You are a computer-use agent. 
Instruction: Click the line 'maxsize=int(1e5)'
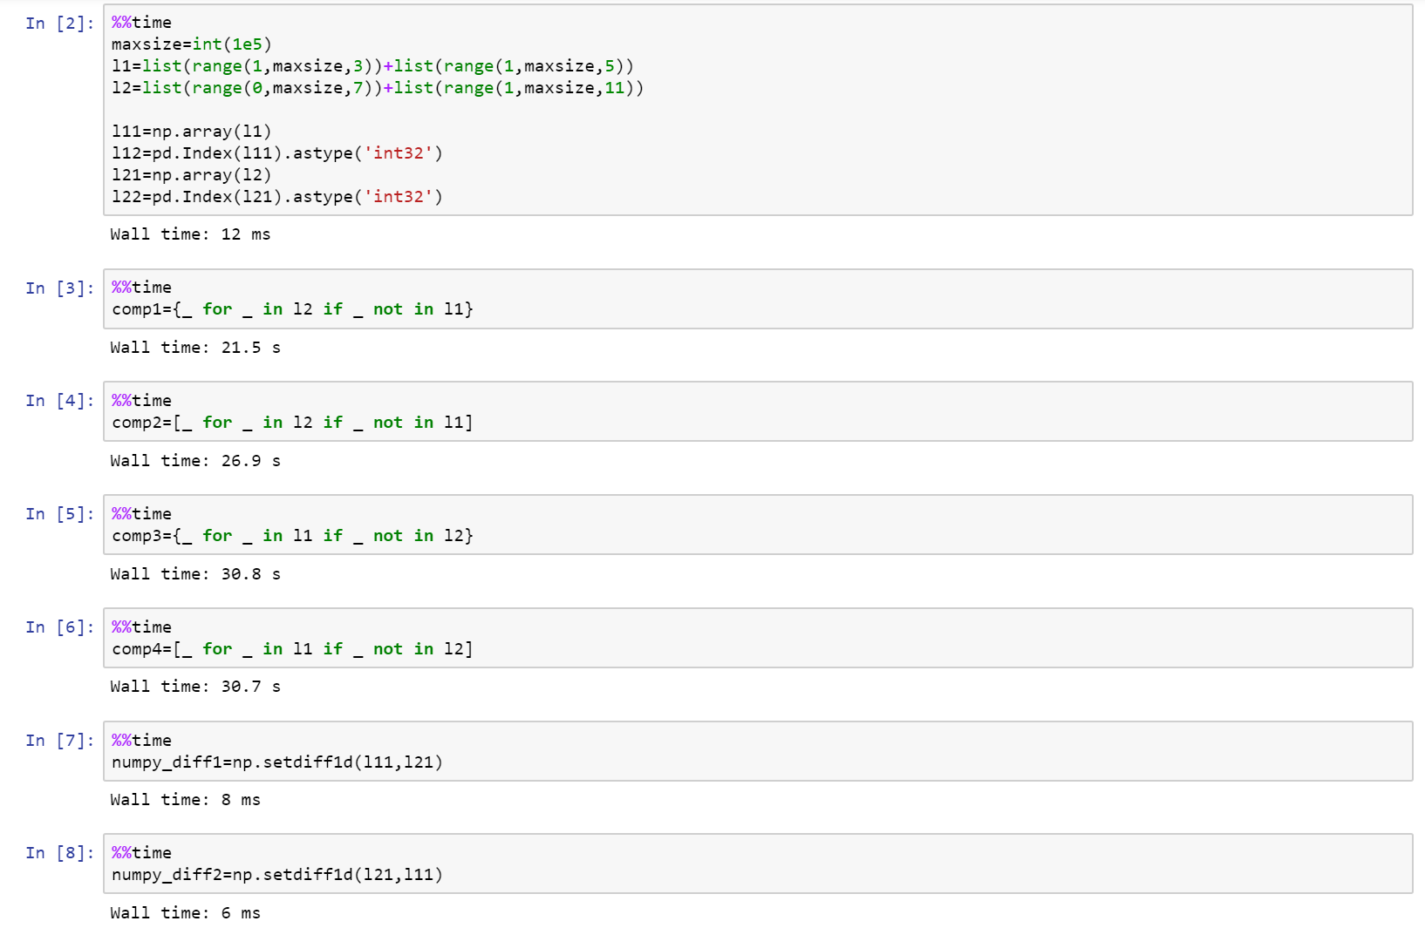(x=192, y=44)
